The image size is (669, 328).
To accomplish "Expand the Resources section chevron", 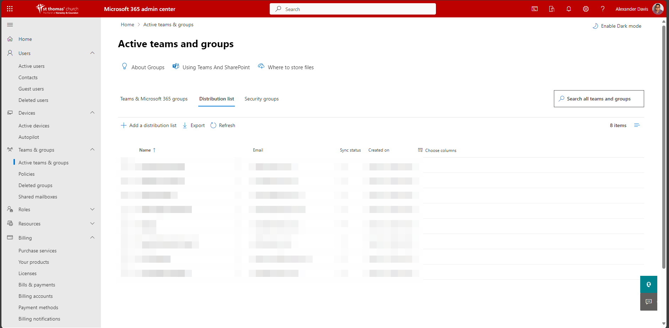I will click(x=92, y=224).
